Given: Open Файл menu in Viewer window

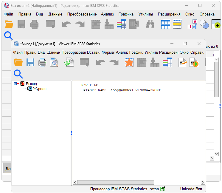Looking at the screenshot, I should click(18, 53).
